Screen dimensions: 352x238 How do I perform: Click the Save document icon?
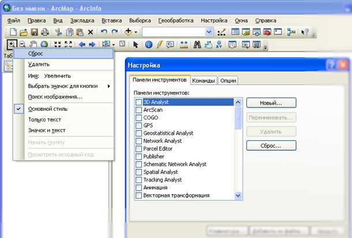point(34,32)
